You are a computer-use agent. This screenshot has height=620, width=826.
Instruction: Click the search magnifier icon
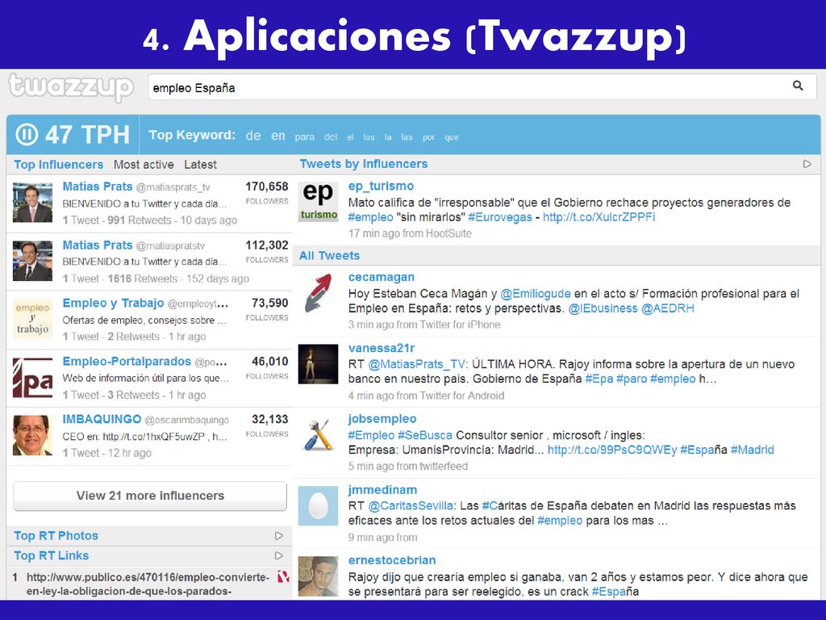point(798,86)
